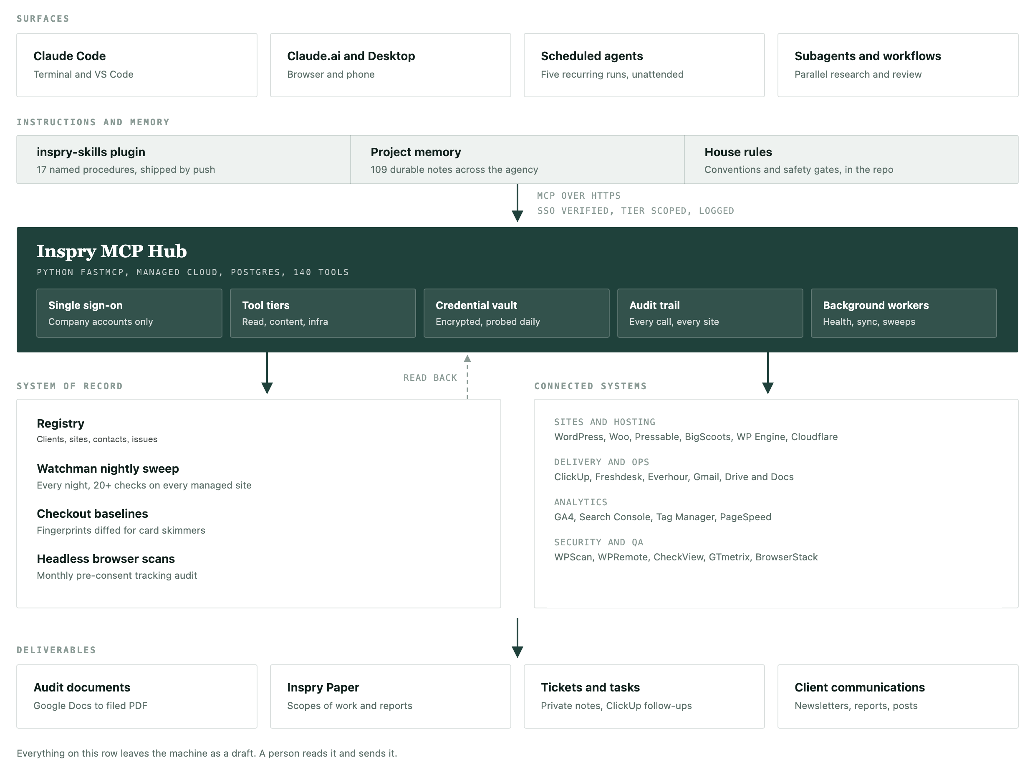This screenshot has width=1035, height=775.
Task: Click the Registry heading
Action: [61, 423]
